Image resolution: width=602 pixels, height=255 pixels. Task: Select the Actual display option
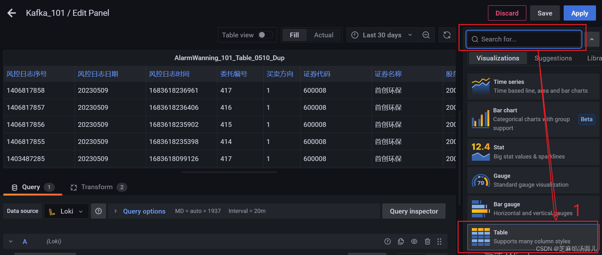click(x=324, y=35)
